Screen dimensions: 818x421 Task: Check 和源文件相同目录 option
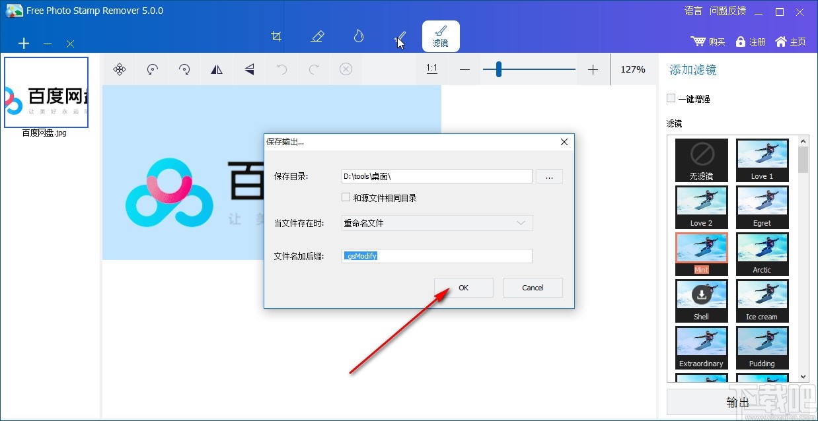[x=346, y=197]
